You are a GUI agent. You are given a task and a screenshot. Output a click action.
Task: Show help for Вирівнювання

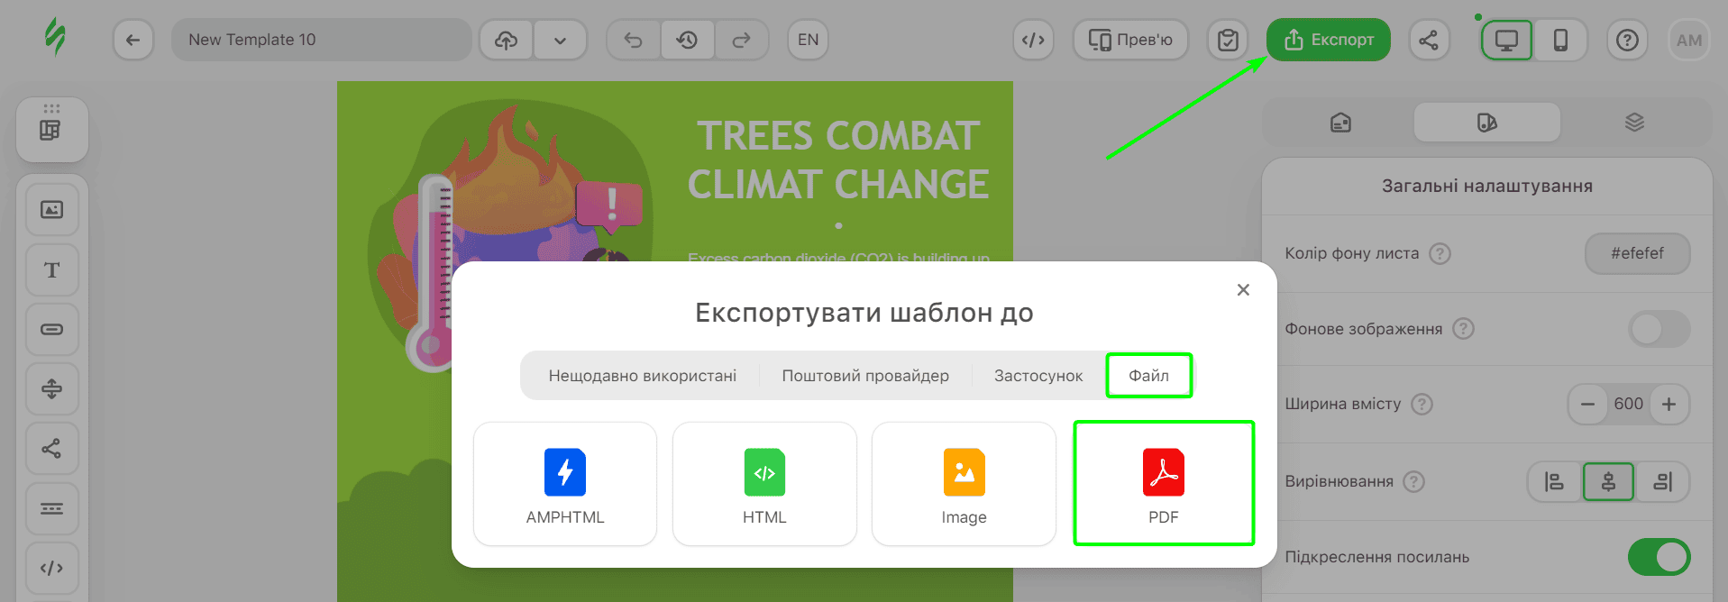pyautogui.click(x=1414, y=482)
